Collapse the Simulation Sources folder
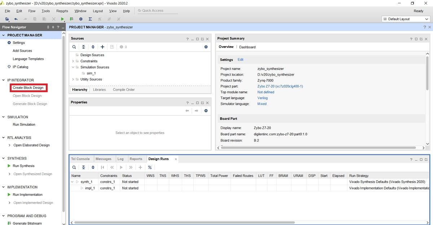The height and width of the screenshot is (225, 433). pyautogui.click(x=73, y=67)
